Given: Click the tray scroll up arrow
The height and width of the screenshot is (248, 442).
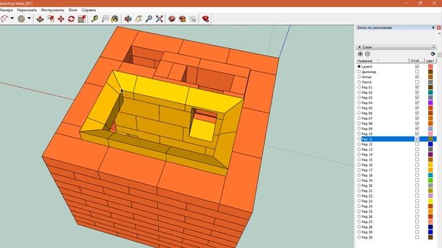Looking at the screenshot, I should [439, 34].
